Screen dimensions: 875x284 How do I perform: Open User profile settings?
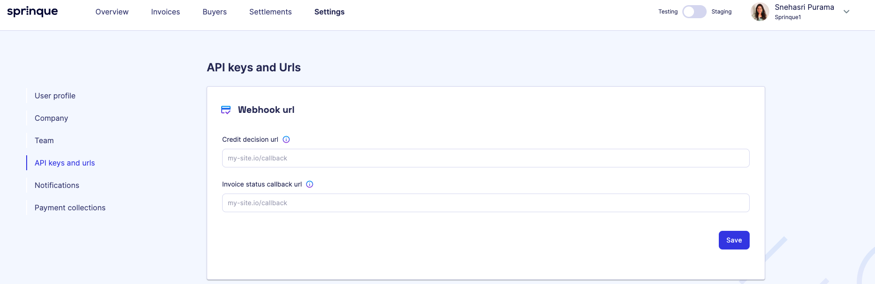tap(55, 96)
